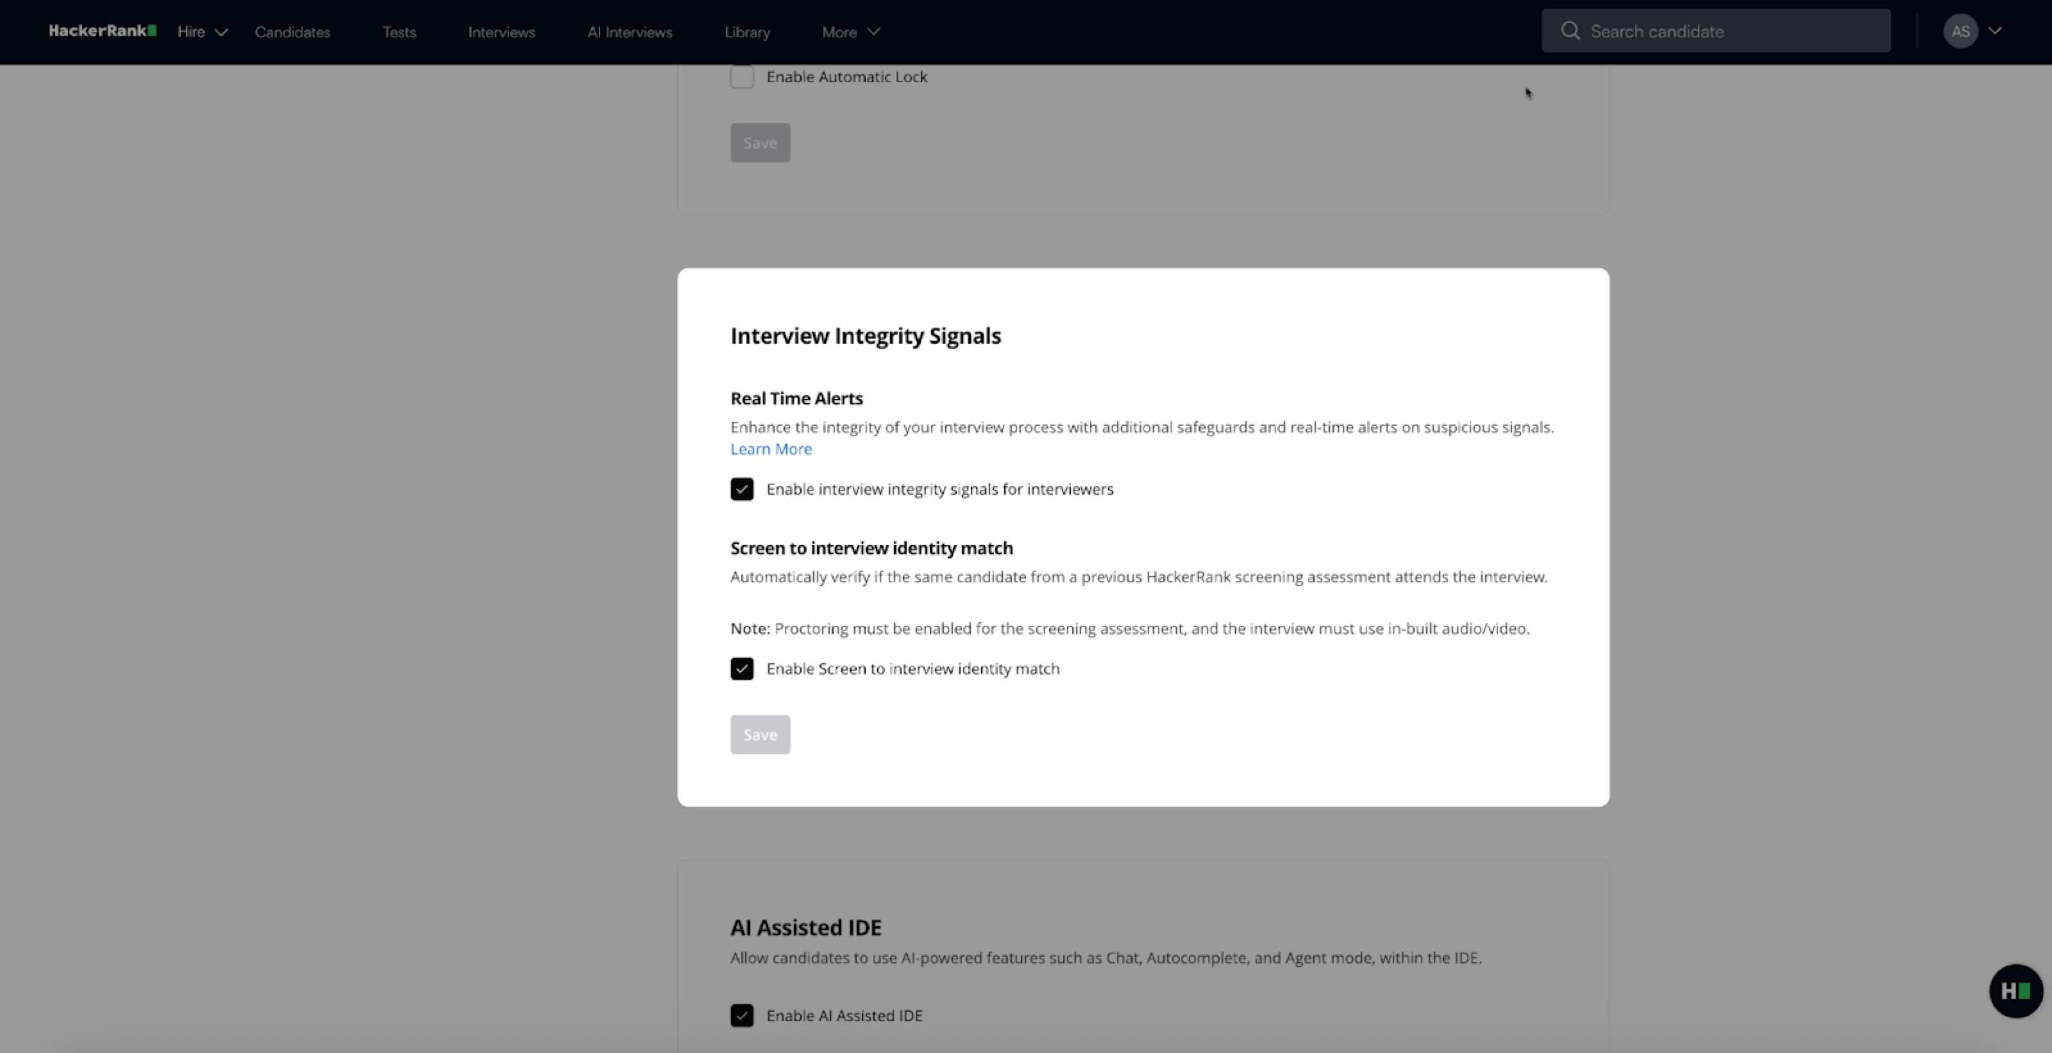The image size is (2052, 1053).
Task: Save the Interview Integrity Signals settings
Action: pyautogui.click(x=759, y=734)
